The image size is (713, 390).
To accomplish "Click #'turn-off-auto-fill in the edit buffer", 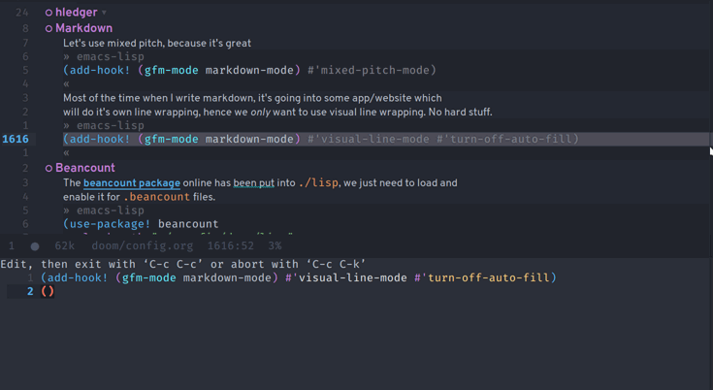I will click(x=482, y=277).
